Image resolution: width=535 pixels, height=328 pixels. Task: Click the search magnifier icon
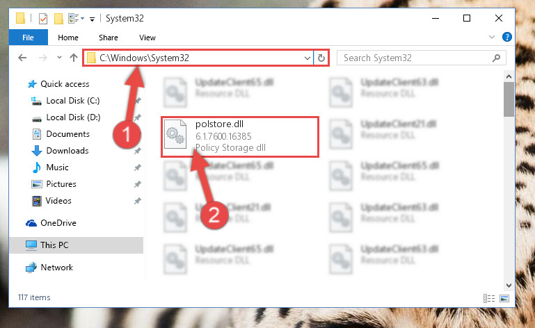coord(497,58)
